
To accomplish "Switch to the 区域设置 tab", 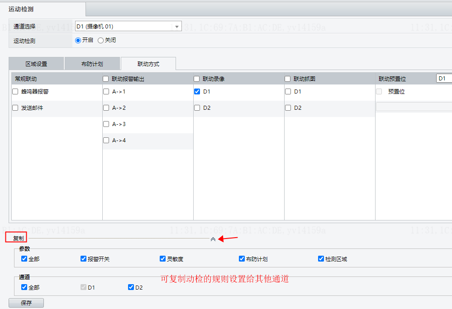I will click(x=36, y=64).
